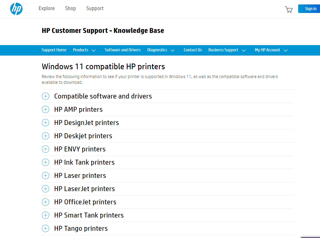The width and height of the screenshot is (320, 238).
Task: Open the HP Deskjet printers section title
Action: [x=83, y=136]
